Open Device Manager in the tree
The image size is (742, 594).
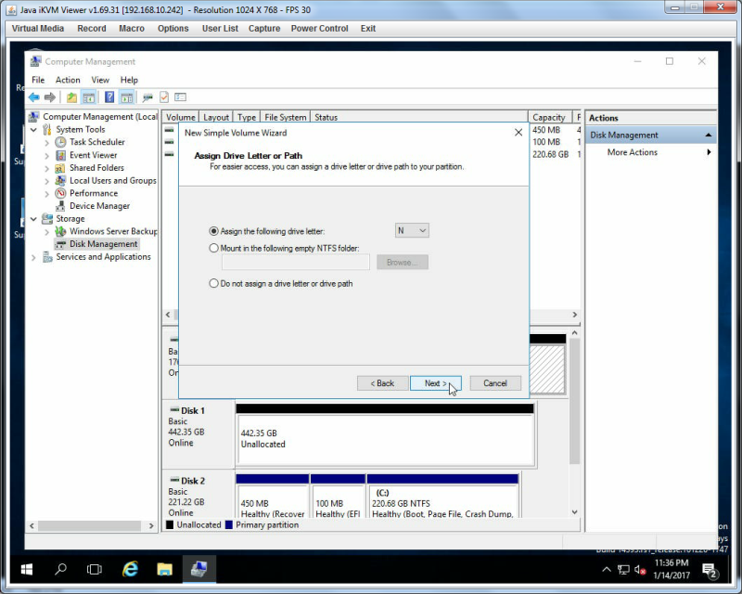(x=99, y=206)
